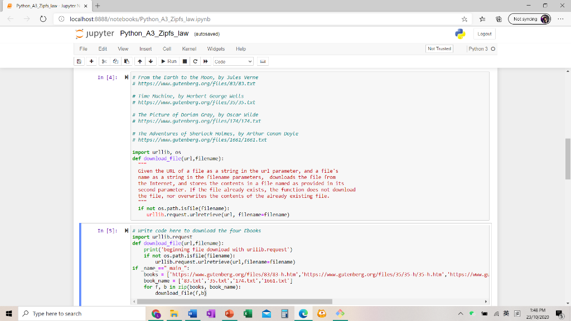Image resolution: width=571 pixels, height=321 pixels.
Task: Run cell In [5] via its run icon
Action: pos(127,230)
